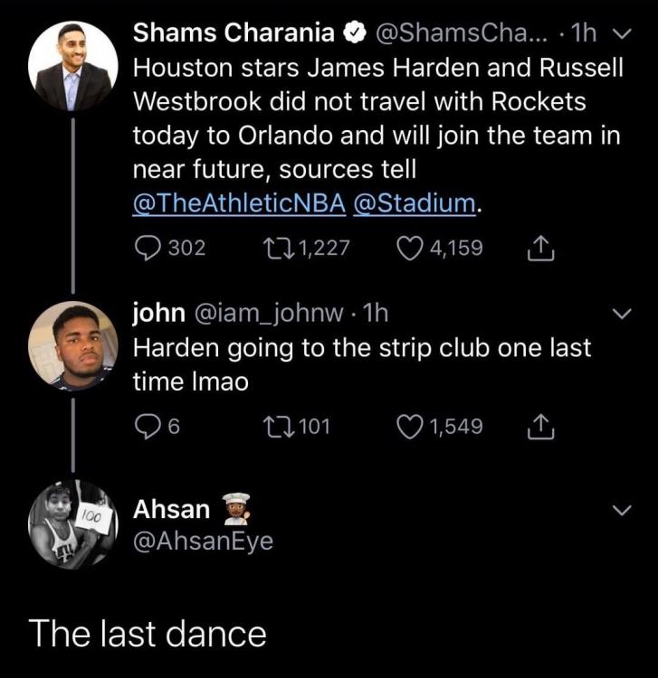Image resolution: width=658 pixels, height=678 pixels.
Task: Like Shams Charania's tweet
Action: pyautogui.click(x=413, y=248)
